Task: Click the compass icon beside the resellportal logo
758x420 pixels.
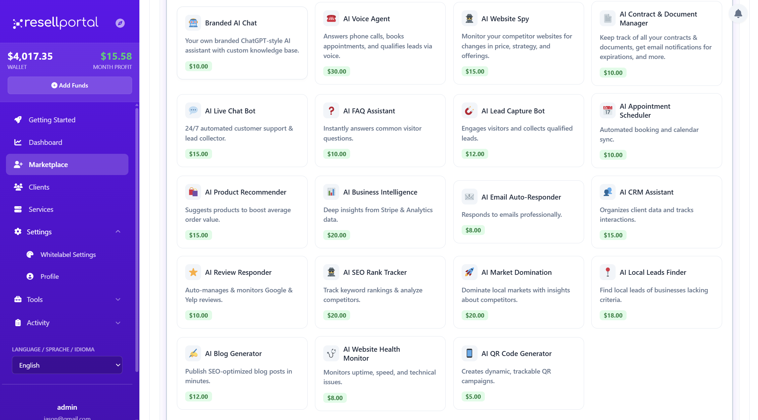Action: pyautogui.click(x=120, y=23)
